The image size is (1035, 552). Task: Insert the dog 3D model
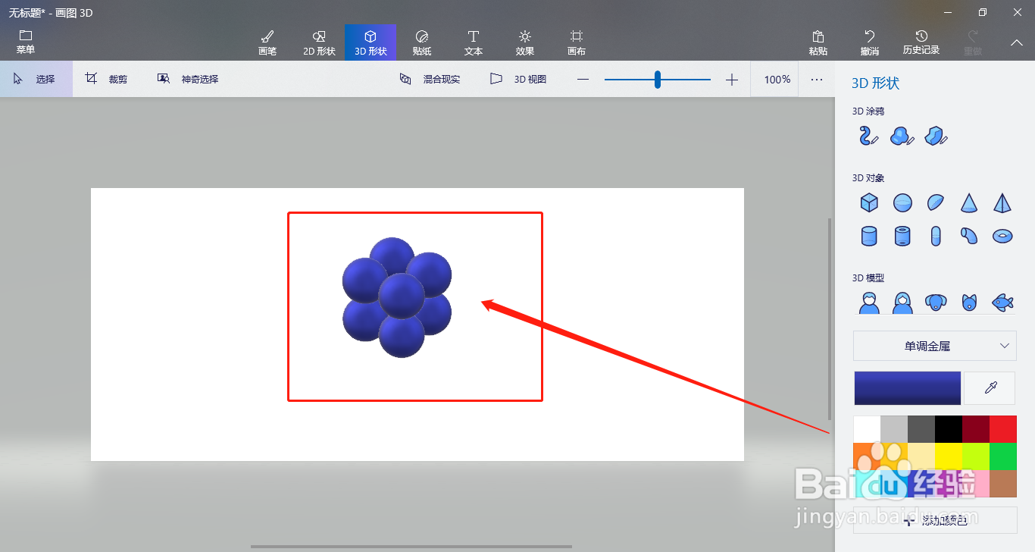(x=936, y=303)
